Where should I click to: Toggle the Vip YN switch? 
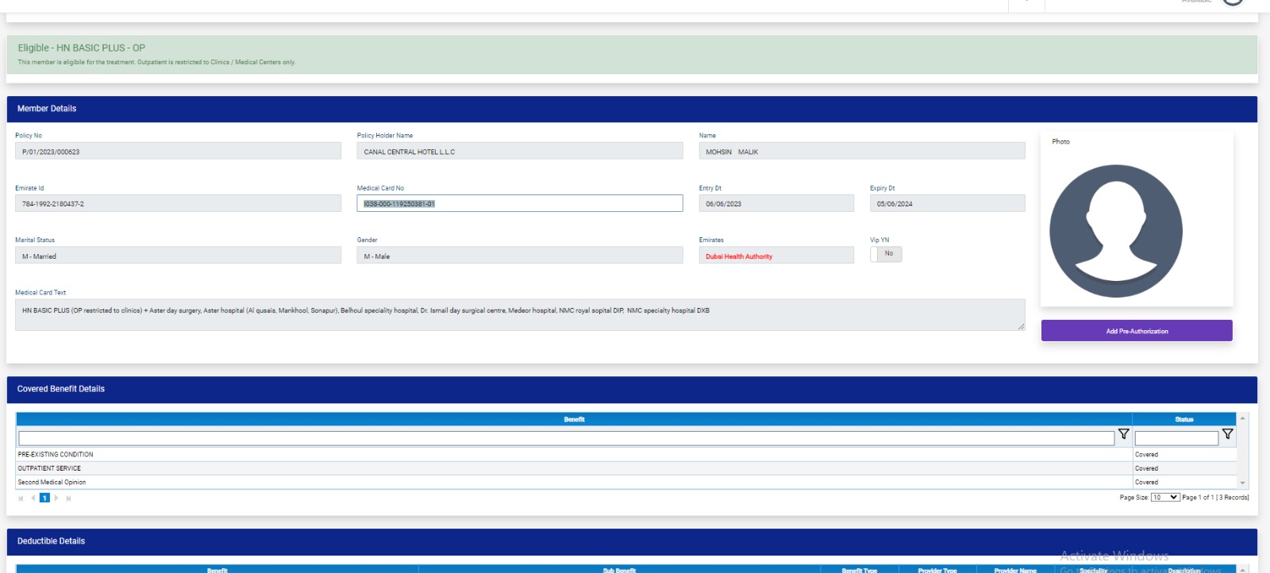[x=886, y=254]
